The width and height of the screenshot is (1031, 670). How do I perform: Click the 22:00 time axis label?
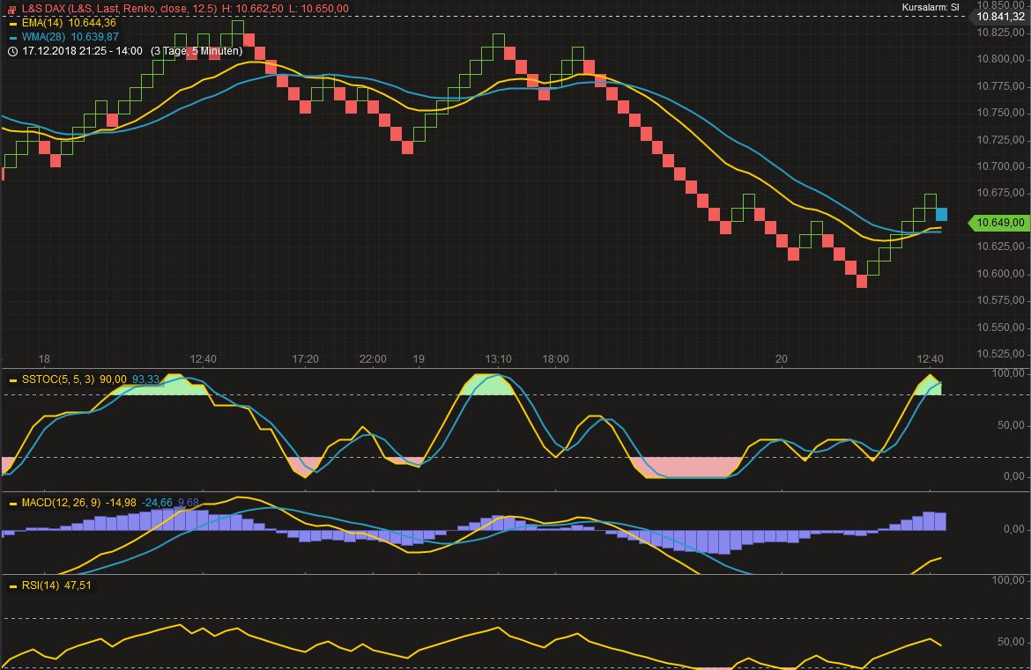(x=373, y=359)
